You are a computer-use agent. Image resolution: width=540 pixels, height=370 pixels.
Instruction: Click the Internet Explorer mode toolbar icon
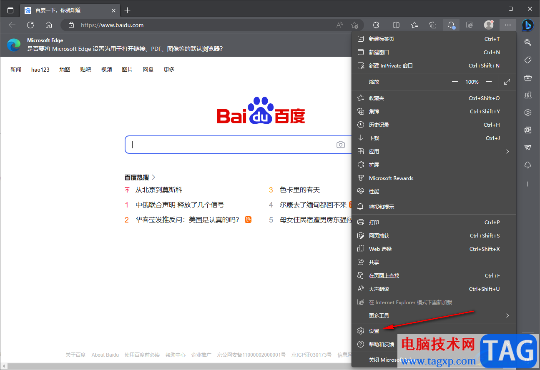point(470,25)
